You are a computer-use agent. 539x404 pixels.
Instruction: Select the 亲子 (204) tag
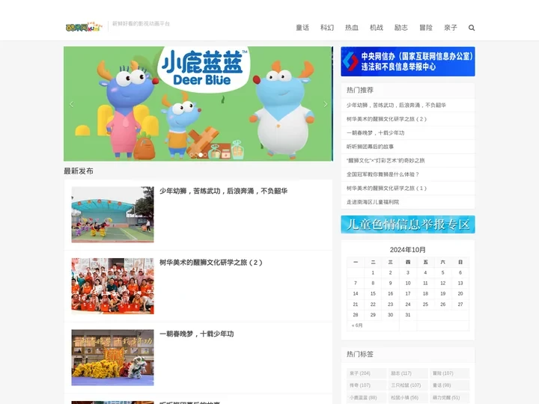(x=360, y=373)
